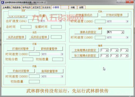135x97 pixels.
Task: Switch to the 主角属性 tab
Action: 7,8
